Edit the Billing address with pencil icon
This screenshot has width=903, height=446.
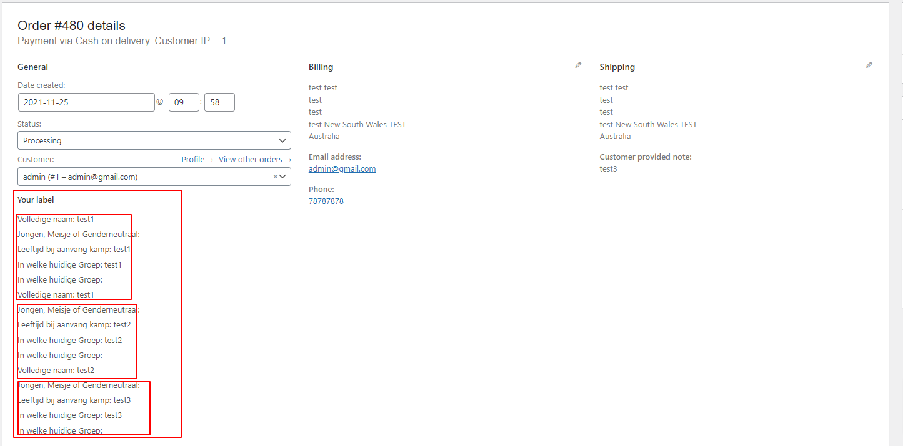point(578,65)
